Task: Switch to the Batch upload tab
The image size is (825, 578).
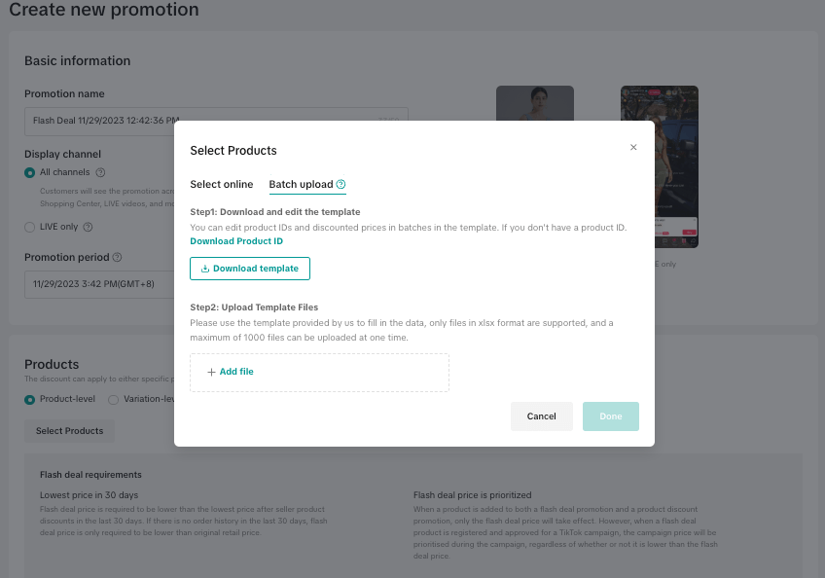Action: point(301,185)
